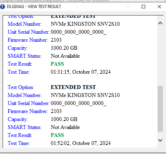Minimize the View Test Result window
This screenshot has width=166, height=154.
(x=128, y=7)
